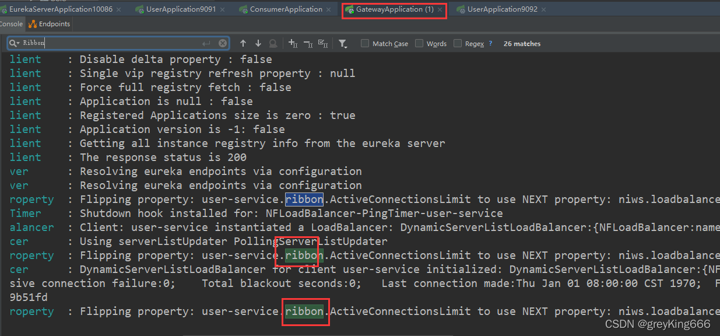
Task: Click the 'Disable delta property : false' line
Action: click(x=176, y=59)
